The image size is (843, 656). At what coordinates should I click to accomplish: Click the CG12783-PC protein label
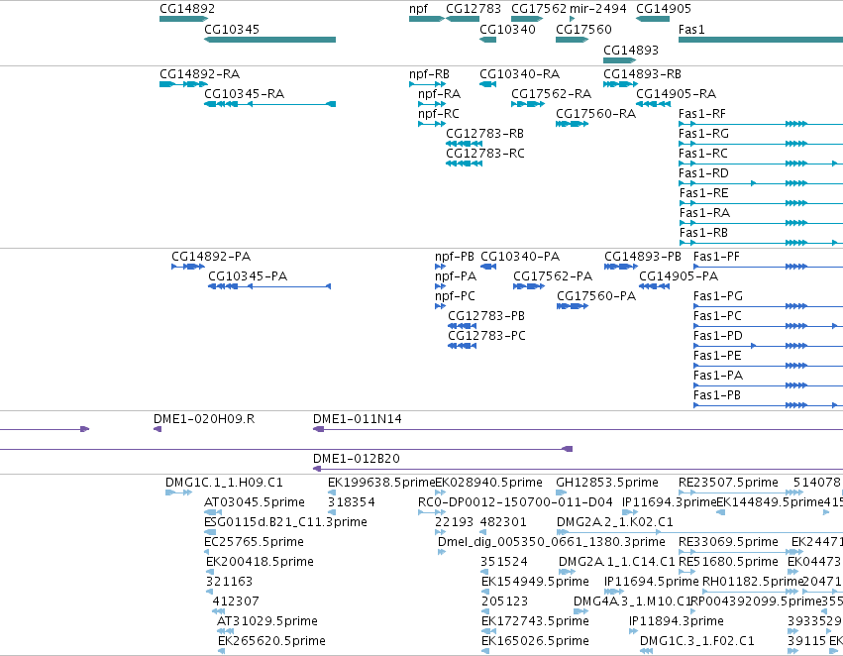point(486,336)
